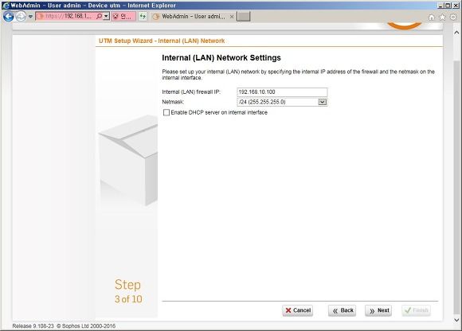
Task: Click 'UTM Setup Wizard - Internal (LAN) Network' title
Action: 162,41
